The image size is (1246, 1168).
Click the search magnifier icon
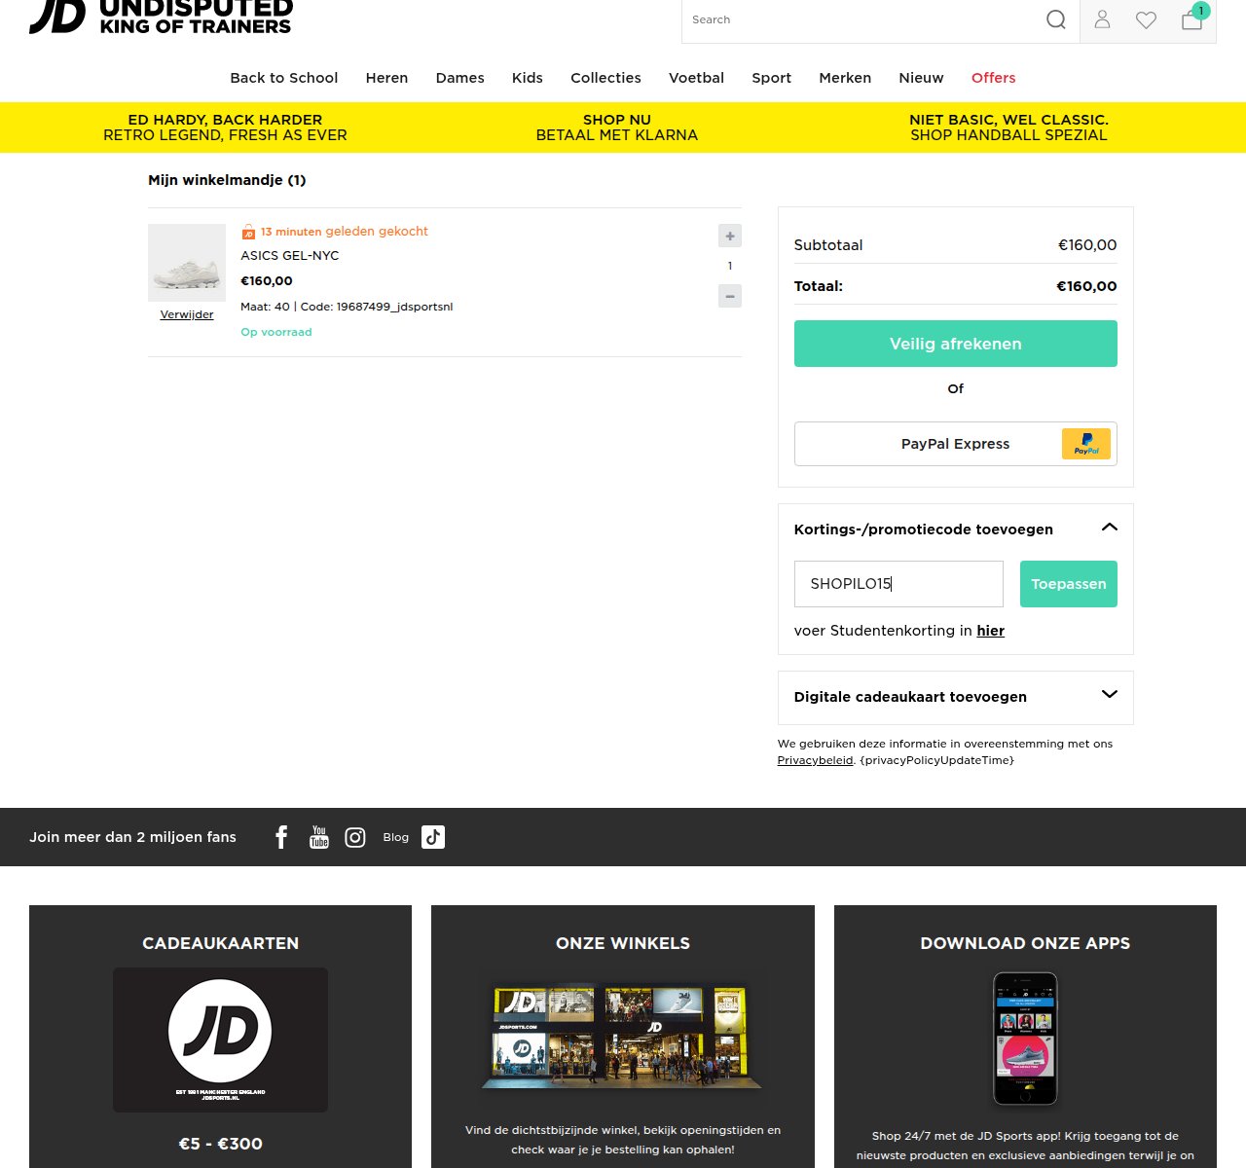coord(1055,19)
